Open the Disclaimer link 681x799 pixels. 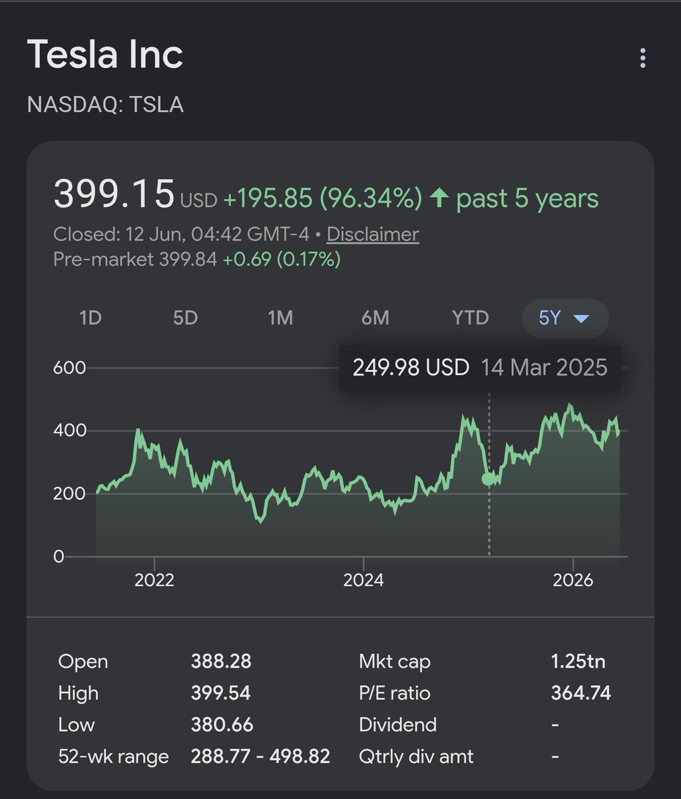point(373,234)
